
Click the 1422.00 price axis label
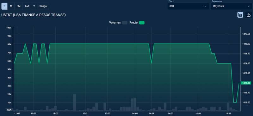pyautogui.click(x=246, y=102)
